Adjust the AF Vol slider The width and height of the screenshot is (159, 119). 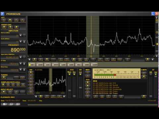[x=156, y=76]
